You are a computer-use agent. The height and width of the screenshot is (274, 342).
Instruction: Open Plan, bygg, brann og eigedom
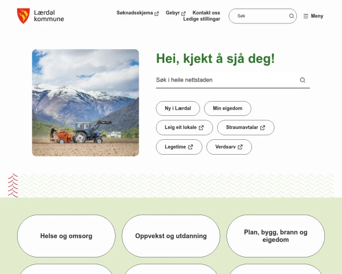(276, 236)
